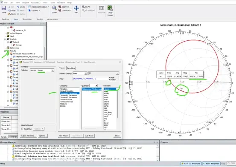Click the Message Manager pin icon

coord(154,142)
